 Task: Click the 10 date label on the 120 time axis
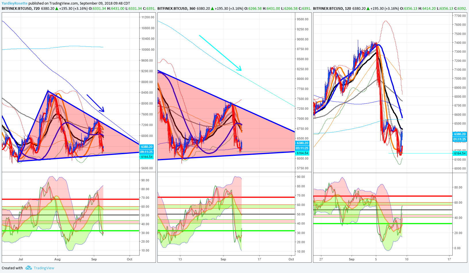407,259
